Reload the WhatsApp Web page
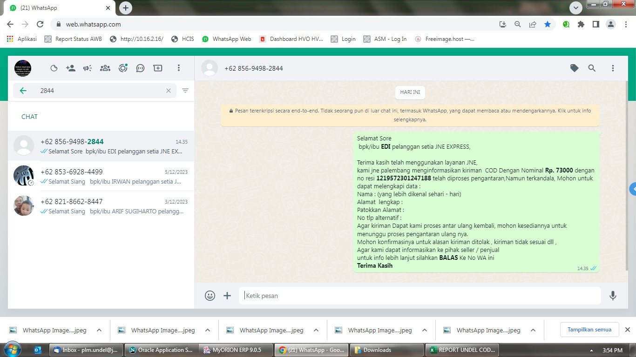The image size is (636, 357). coord(40,24)
